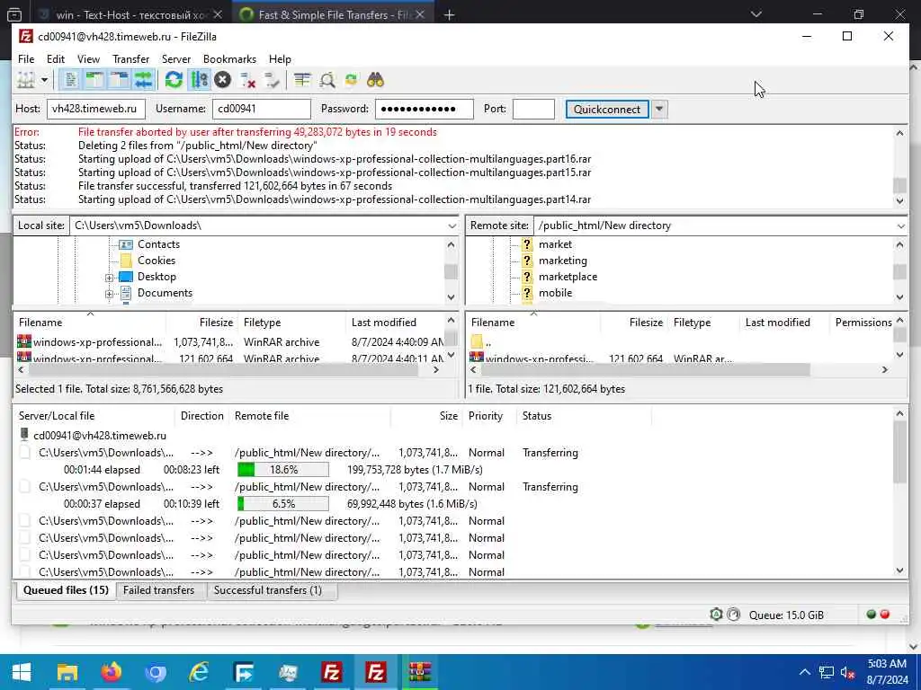
Task: Expand the Desktop tree node
Action: (109, 278)
